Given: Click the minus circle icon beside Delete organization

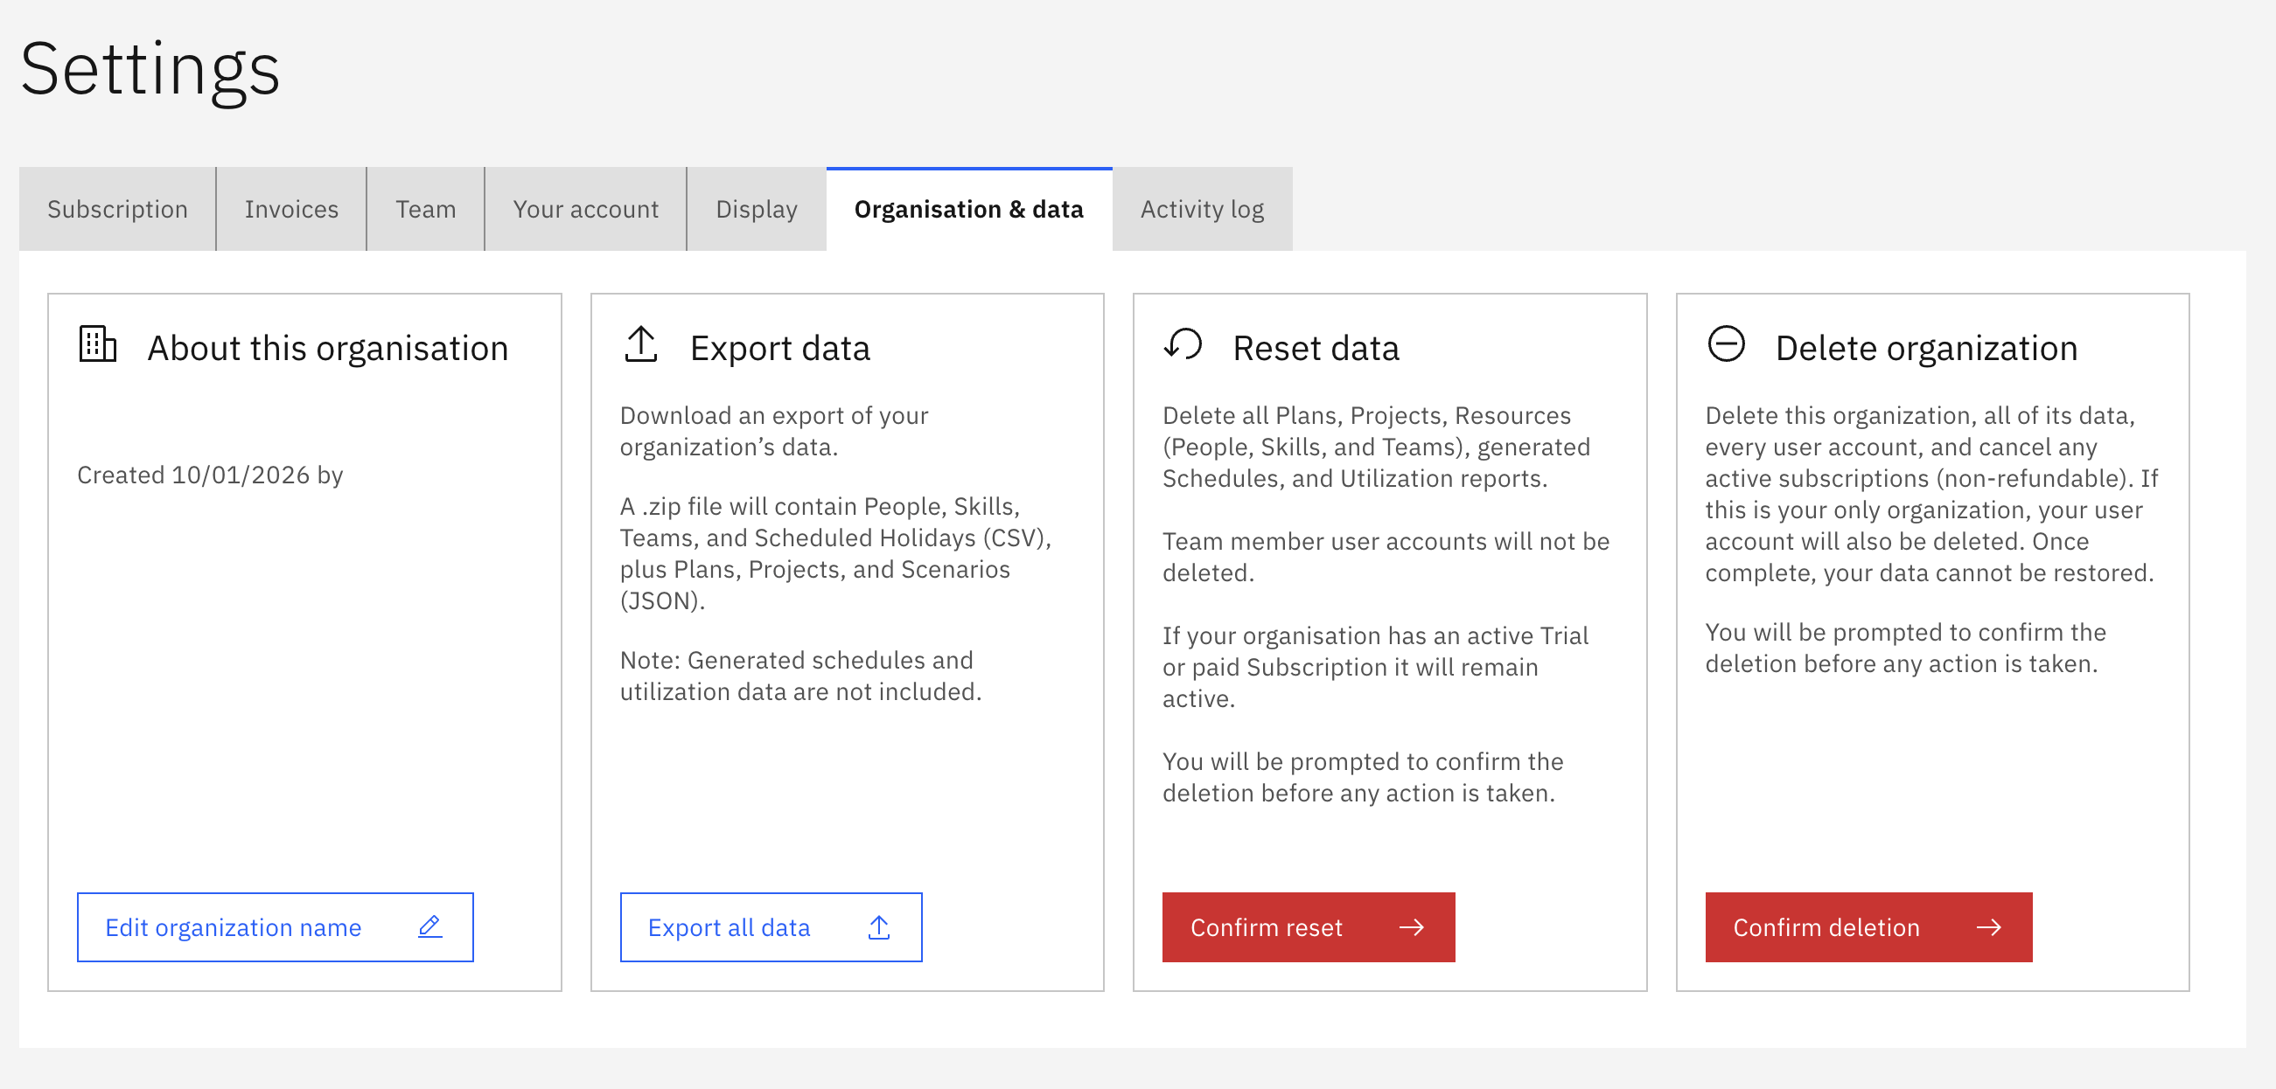Looking at the screenshot, I should 1726,344.
